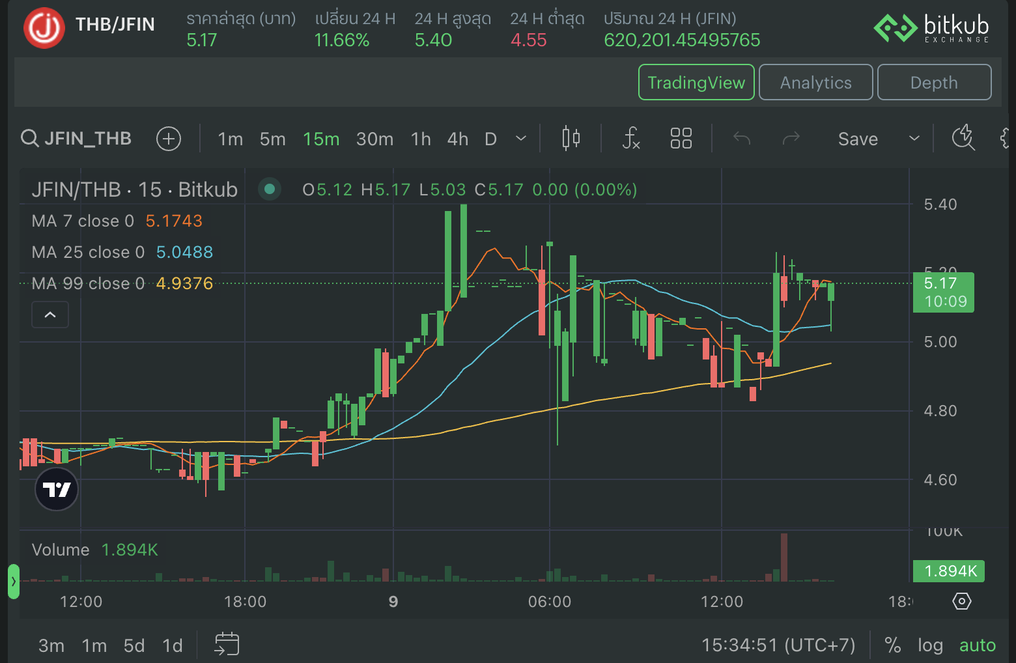Toggle logarithmic price scale

930,645
